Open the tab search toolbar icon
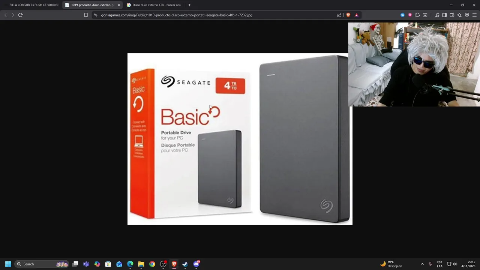The image size is (480, 270). pos(425,15)
